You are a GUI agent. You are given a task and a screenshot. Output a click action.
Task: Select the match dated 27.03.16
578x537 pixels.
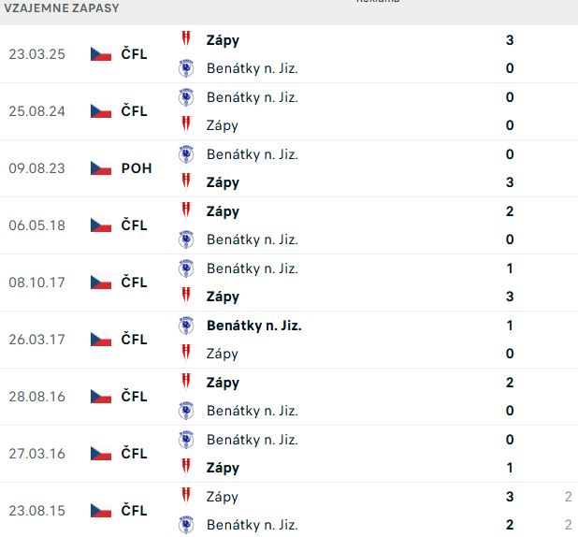tap(36, 454)
